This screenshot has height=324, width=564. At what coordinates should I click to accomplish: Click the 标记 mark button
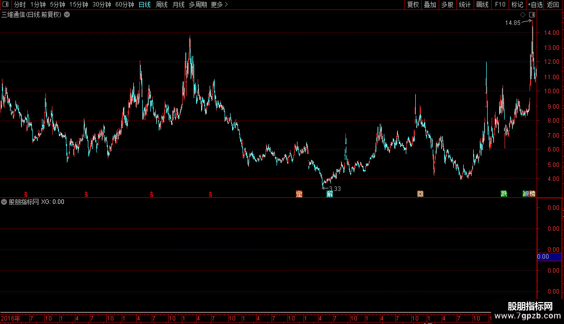point(517,4)
